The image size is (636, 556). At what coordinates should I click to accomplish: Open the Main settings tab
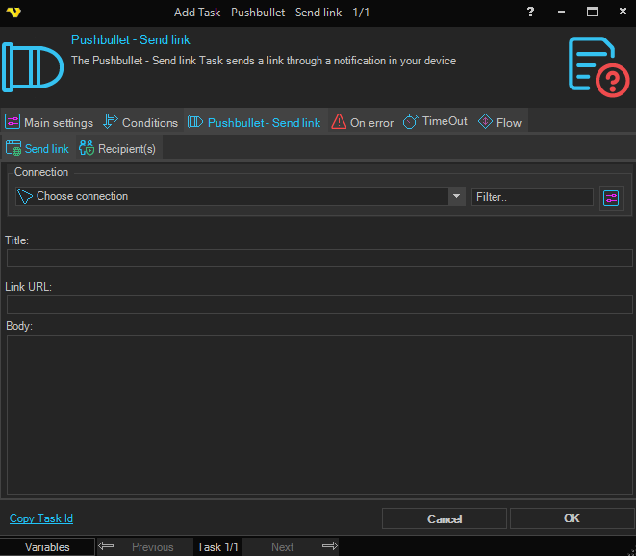click(49, 122)
